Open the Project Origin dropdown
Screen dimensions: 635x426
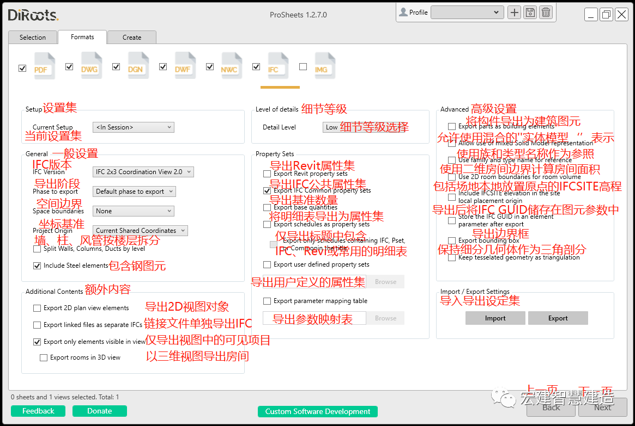click(140, 231)
